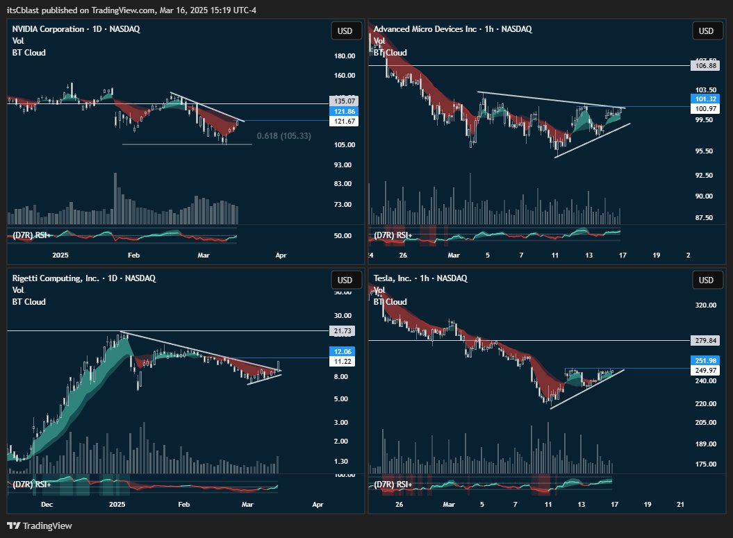This screenshot has height=538, width=733.
Task: Click the itsCblast publisher name at the top
Action: [22, 10]
